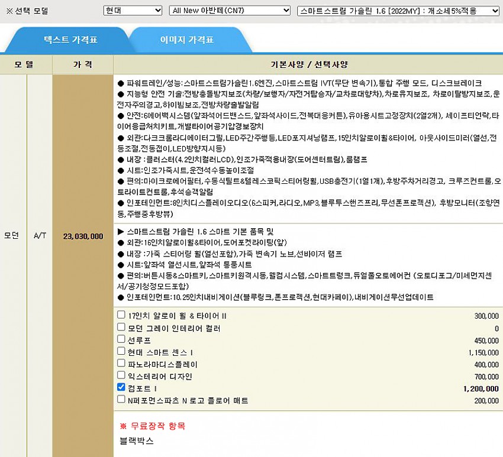
Task: Open the 스마트스트림 가솔린 1.6 trim dropdown
Action: 399,11
